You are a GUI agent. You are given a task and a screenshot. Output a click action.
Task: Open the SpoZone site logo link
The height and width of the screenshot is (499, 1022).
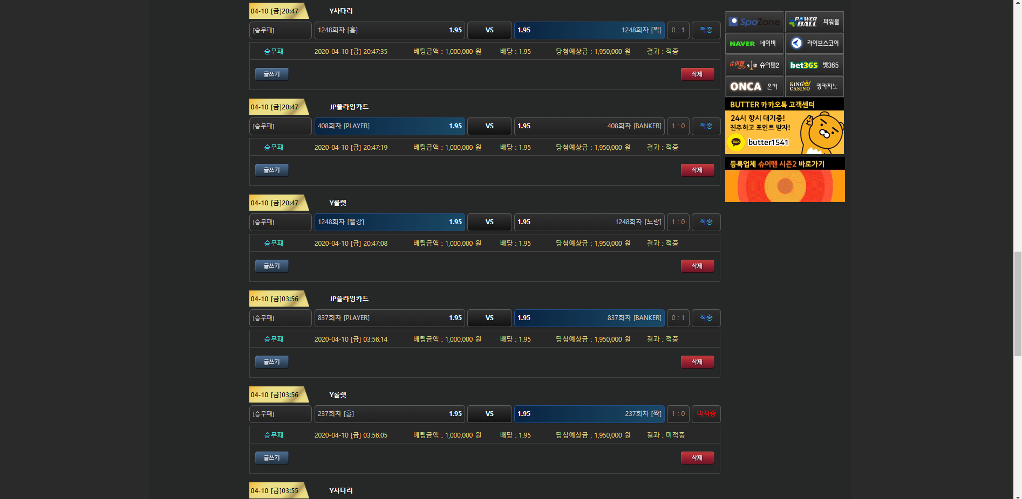(754, 22)
